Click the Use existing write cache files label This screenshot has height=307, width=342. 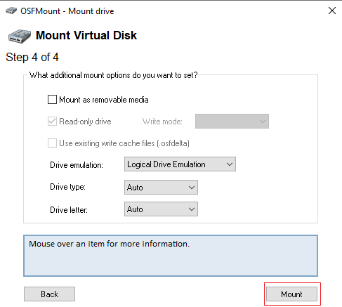coord(124,143)
